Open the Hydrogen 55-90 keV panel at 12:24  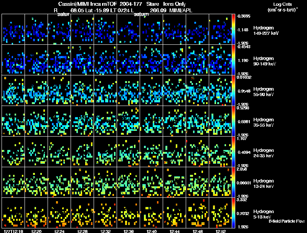point(59,91)
